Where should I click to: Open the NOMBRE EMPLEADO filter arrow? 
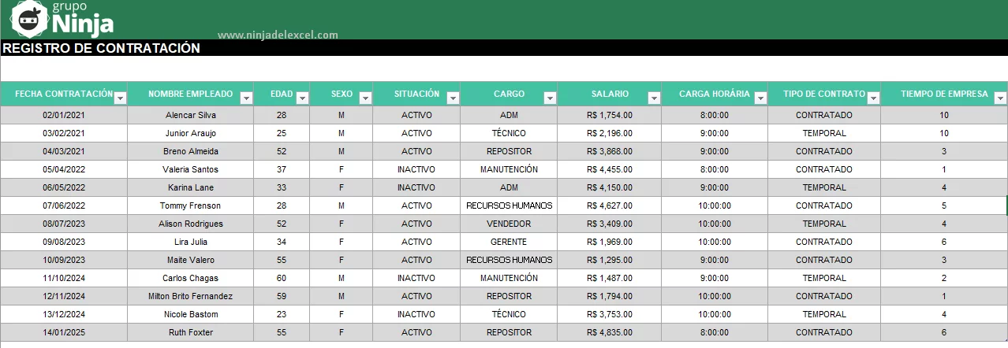(x=246, y=98)
